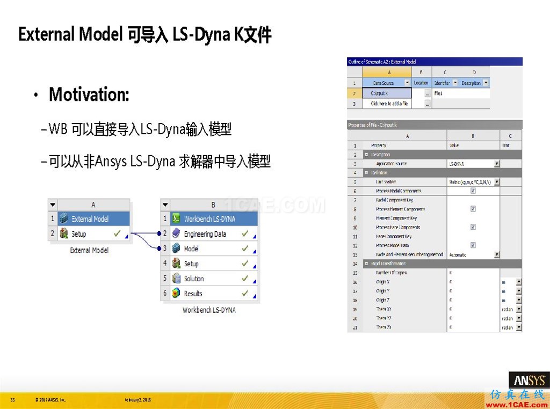Click the Theta YZ value field

pyautogui.click(x=473, y=318)
